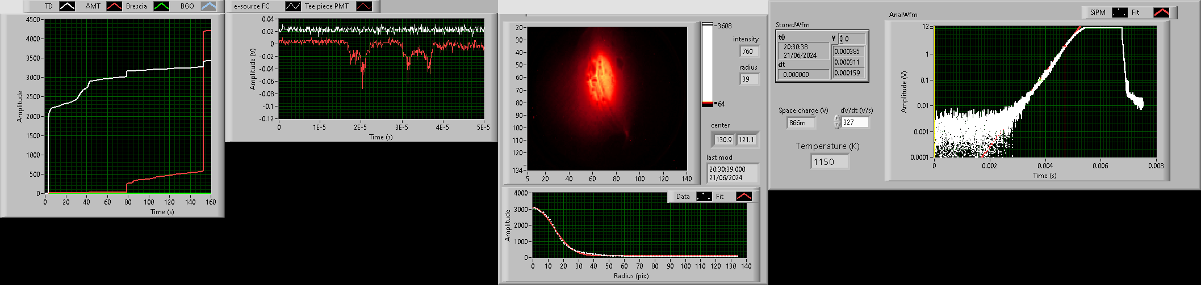Image resolution: width=1201 pixels, height=285 pixels.
Task: Click the dV/dt increment/decrement stepper
Action: [x=836, y=122]
